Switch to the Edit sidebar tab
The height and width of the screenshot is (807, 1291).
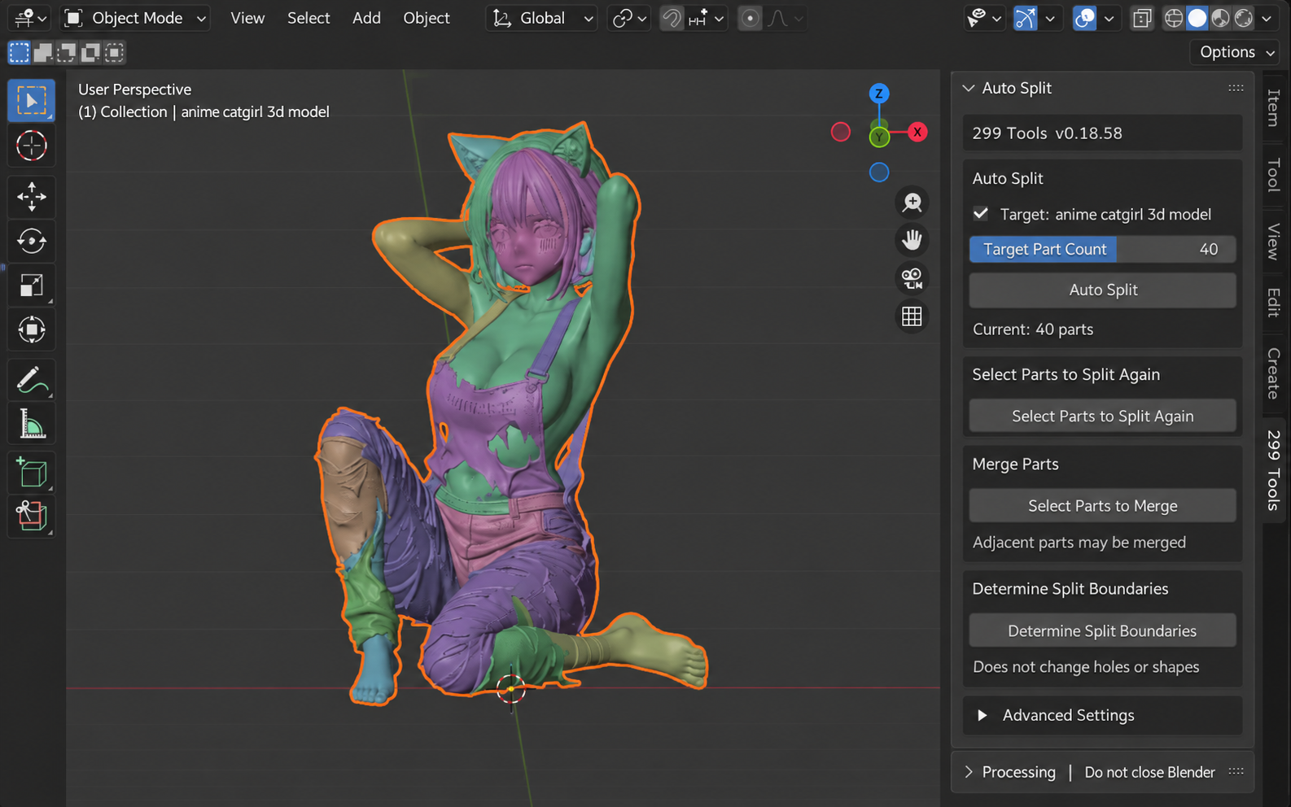point(1274,303)
